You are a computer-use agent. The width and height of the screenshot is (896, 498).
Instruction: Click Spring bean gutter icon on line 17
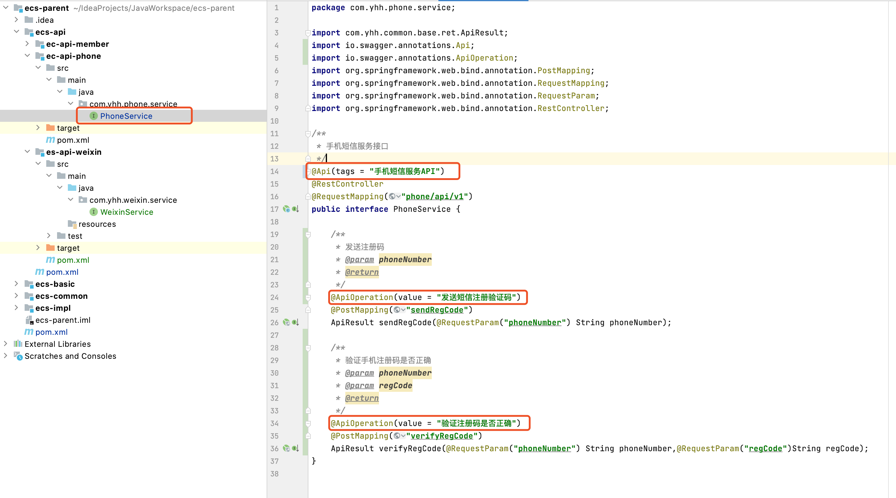coord(286,209)
